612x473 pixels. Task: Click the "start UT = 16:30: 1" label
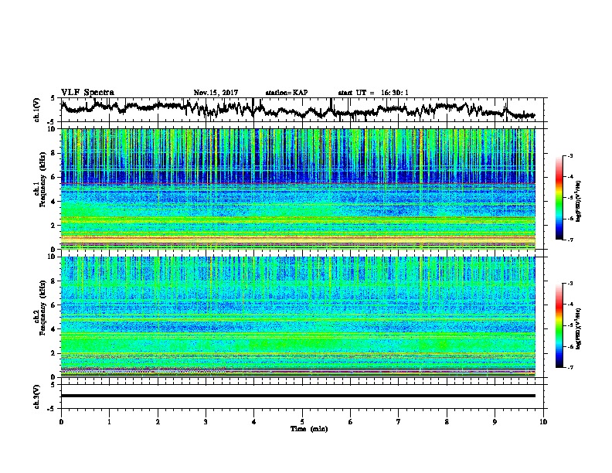(x=373, y=93)
